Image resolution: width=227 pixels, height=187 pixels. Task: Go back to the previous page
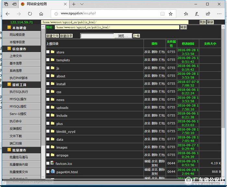tap(8, 14)
